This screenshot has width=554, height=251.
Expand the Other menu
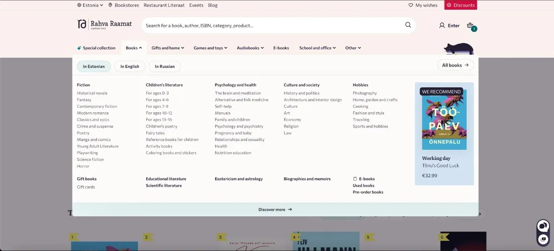(353, 48)
